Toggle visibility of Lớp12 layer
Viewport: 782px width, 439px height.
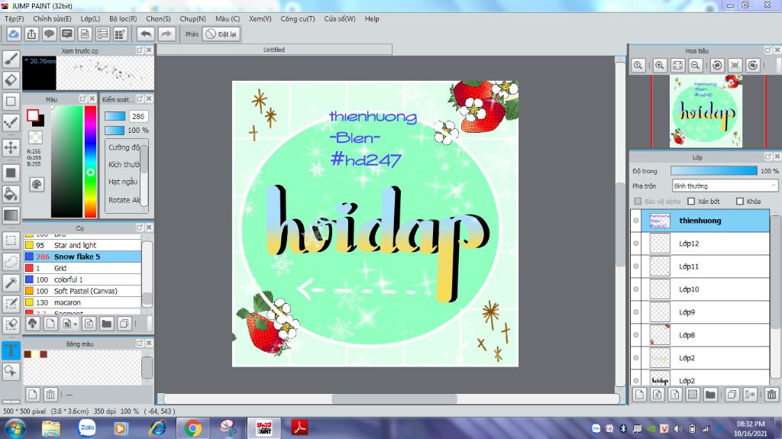click(636, 244)
